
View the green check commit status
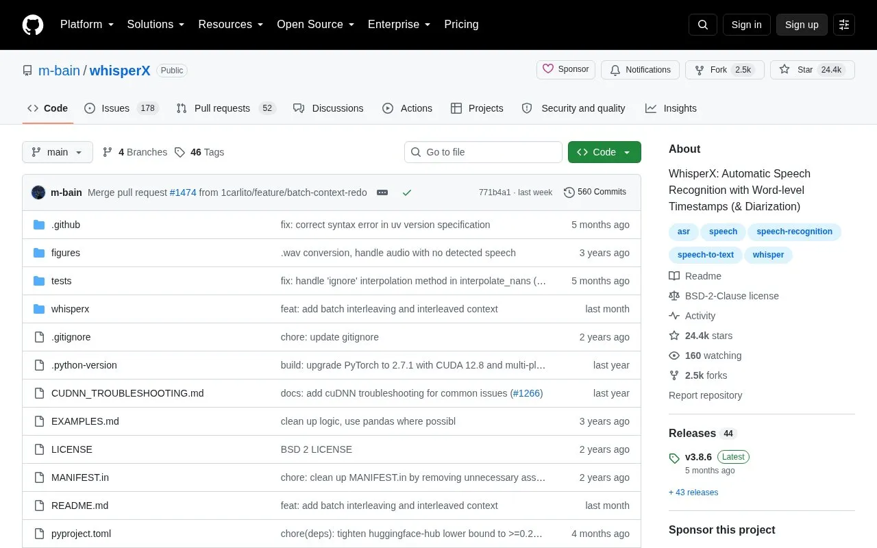(407, 192)
